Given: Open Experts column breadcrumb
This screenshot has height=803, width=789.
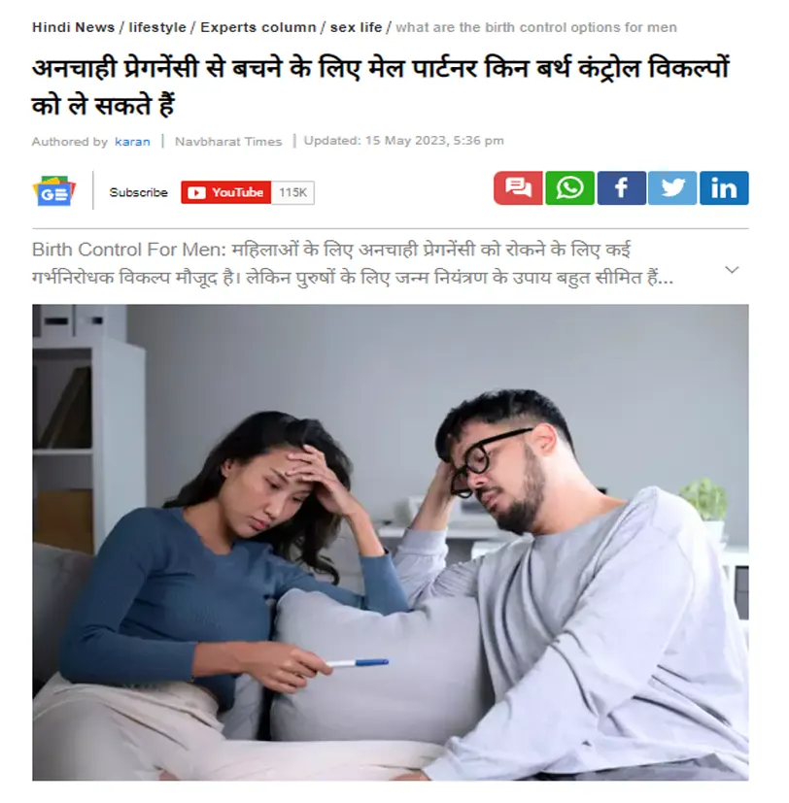Looking at the screenshot, I should (258, 27).
